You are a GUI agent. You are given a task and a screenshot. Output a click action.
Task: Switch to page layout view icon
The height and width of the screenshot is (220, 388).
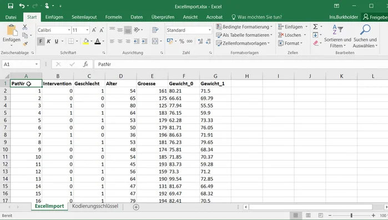coord(308,216)
